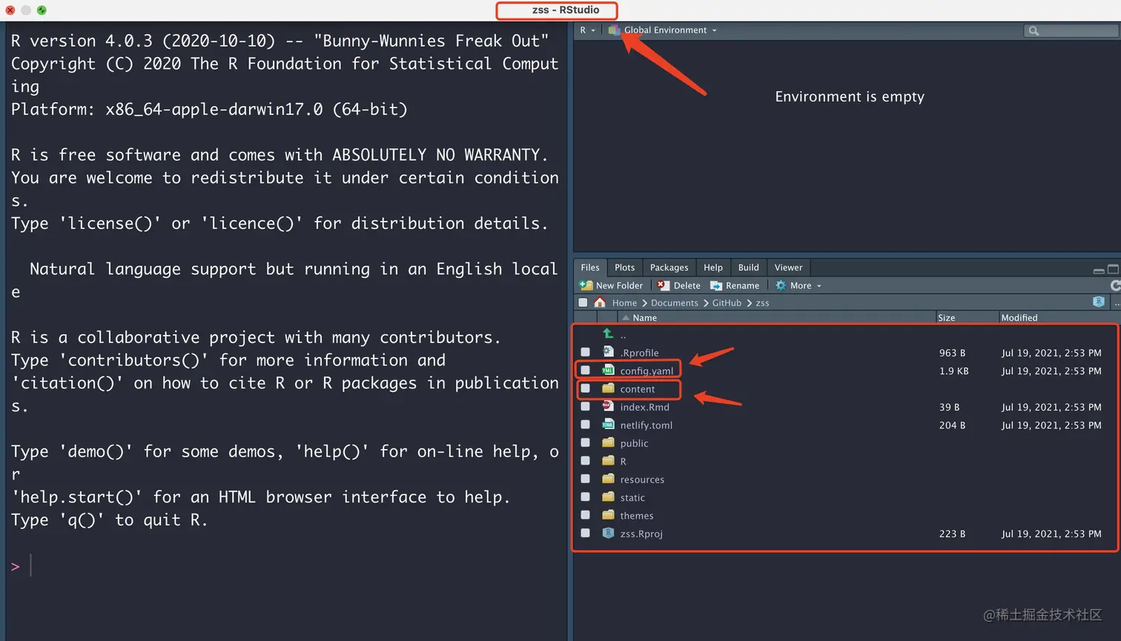Image resolution: width=1121 pixels, height=641 pixels.
Task: Open the Help tab
Action: [713, 268]
